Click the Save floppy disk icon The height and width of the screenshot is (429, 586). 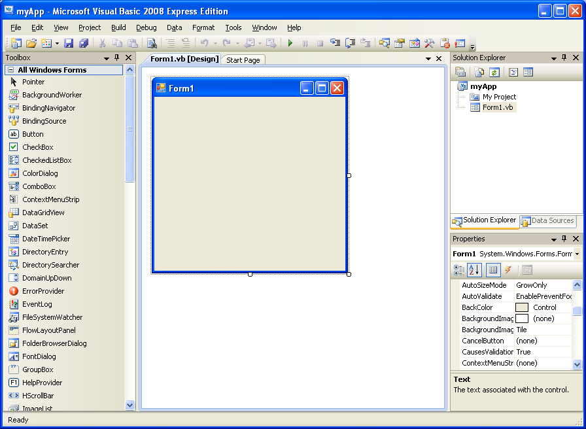69,43
